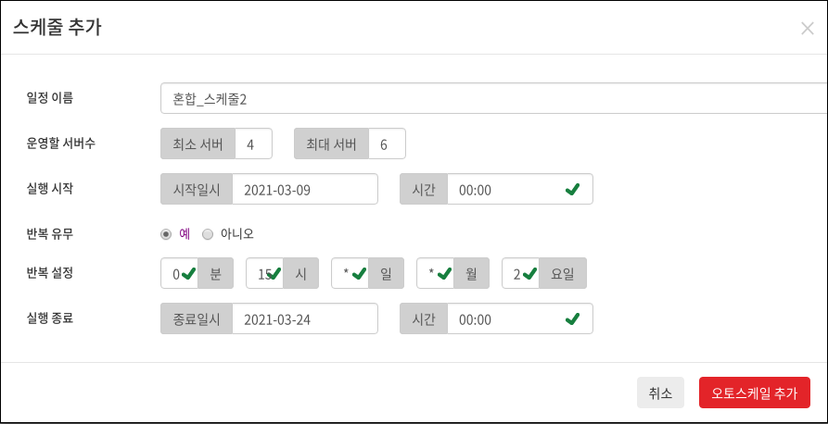Viewport: 828px width, 424px height.
Task: Click the 일정 이름 text field
Action: 493,98
